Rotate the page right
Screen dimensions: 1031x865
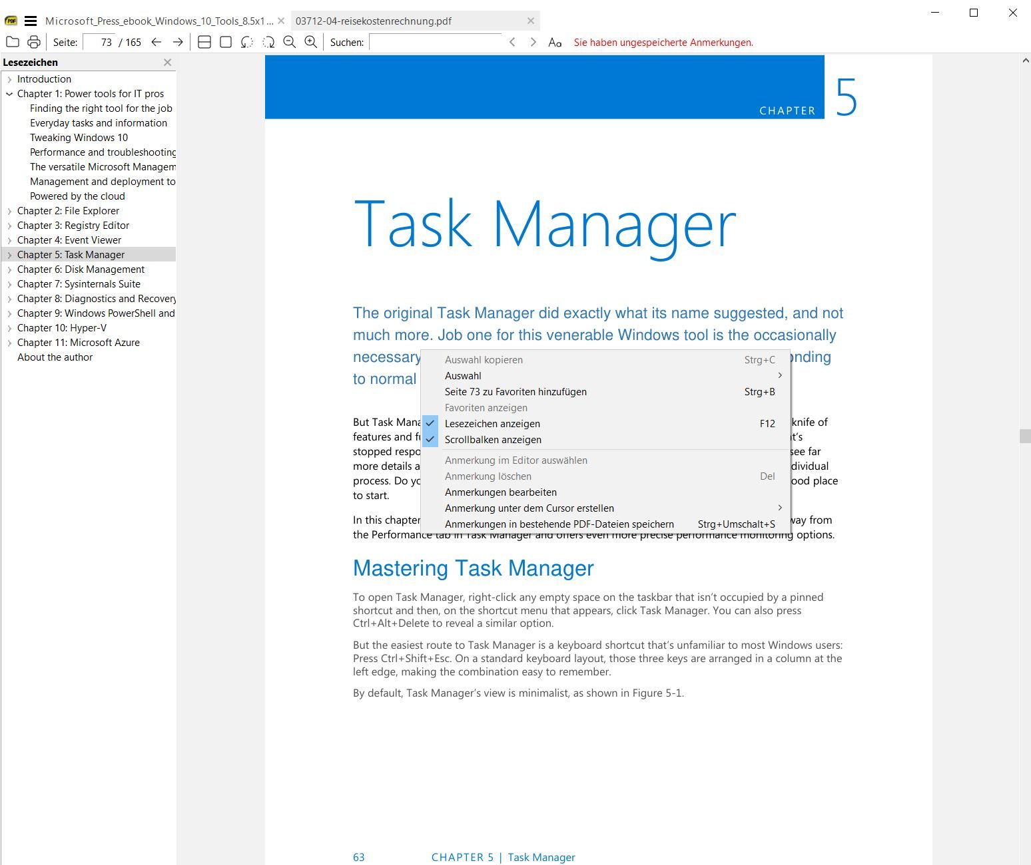pyautogui.click(x=268, y=42)
